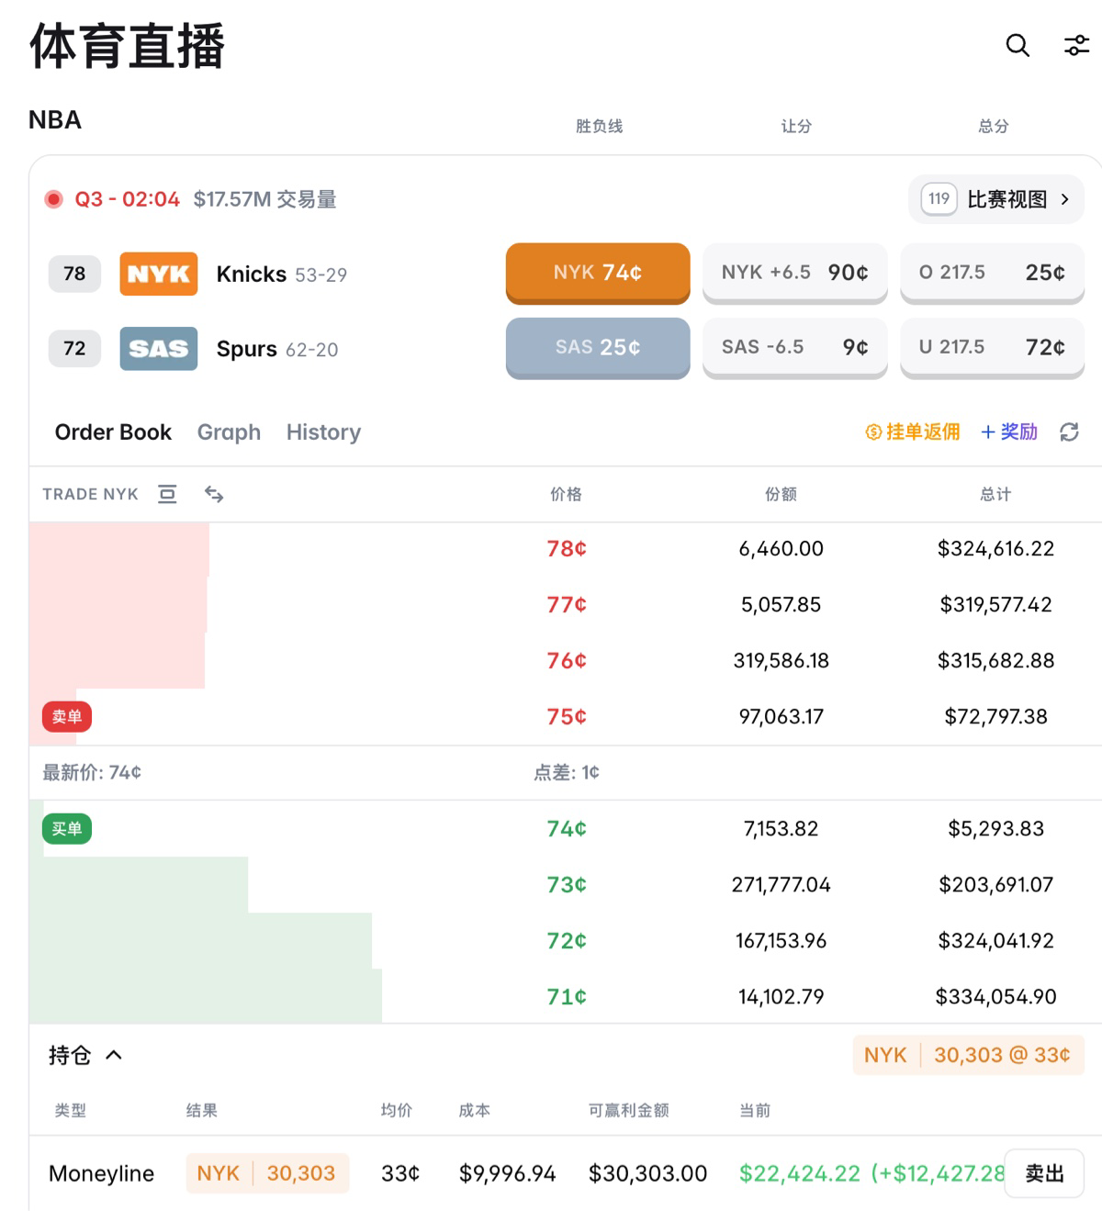Image resolution: width=1102 pixels, height=1211 pixels.
Task: Open the 奖励 rewards link
Action: tap(1009, 432)
